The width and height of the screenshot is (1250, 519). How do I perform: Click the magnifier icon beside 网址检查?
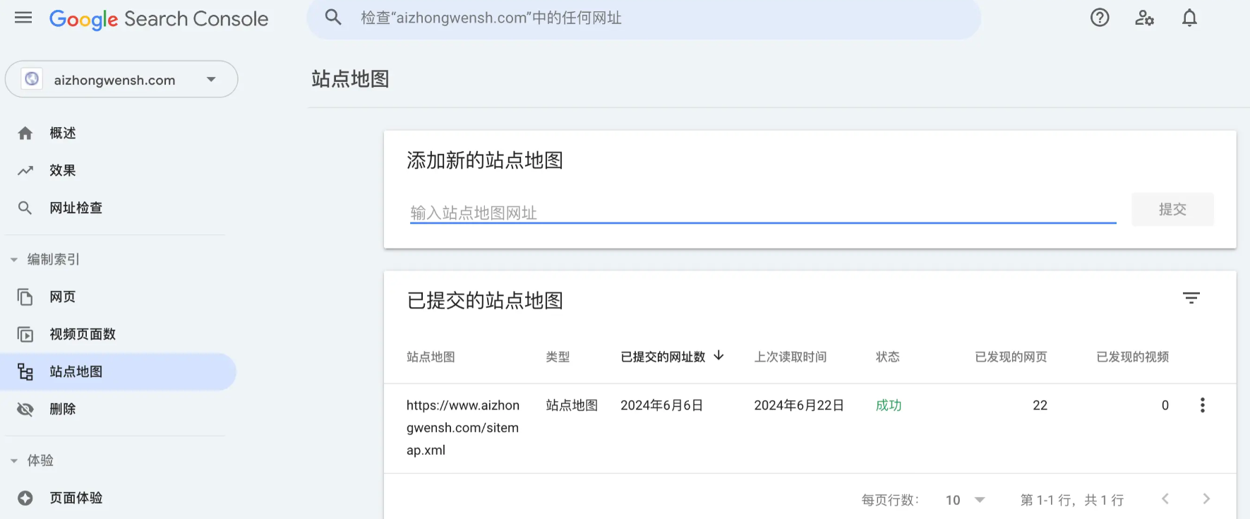25,208
